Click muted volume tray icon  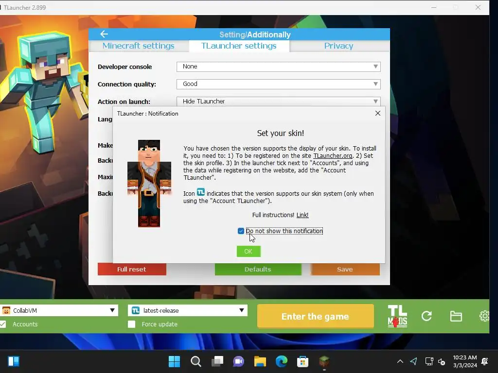click(442, 361)
